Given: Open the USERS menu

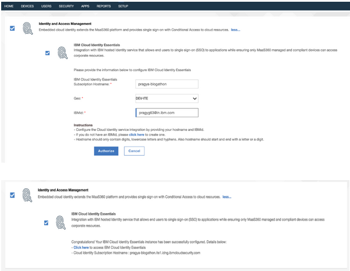Looking at the screenshot, I should (x=46, y=6).
